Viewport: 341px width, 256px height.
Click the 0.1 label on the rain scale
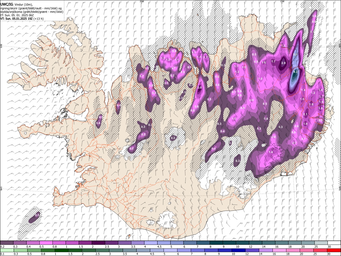click(x=2, y=254)
